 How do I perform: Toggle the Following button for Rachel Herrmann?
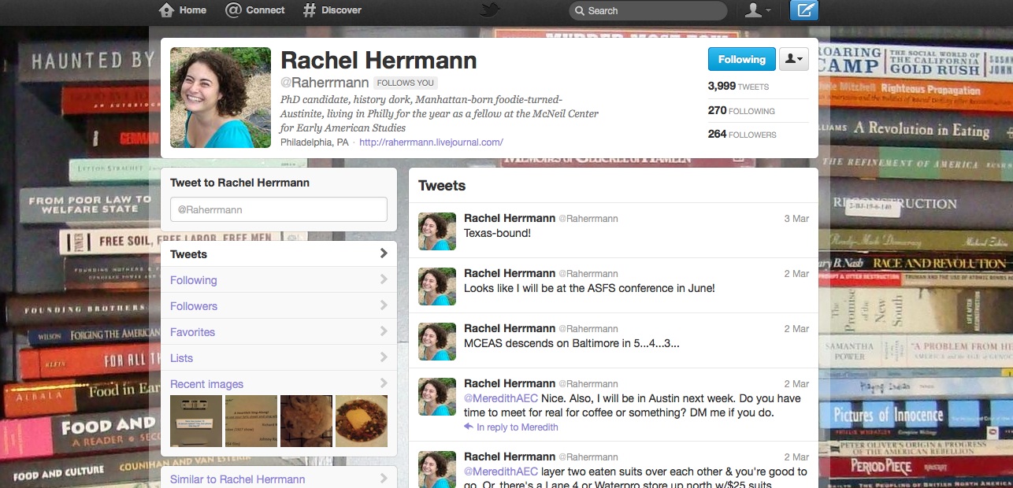pos(741,59)
